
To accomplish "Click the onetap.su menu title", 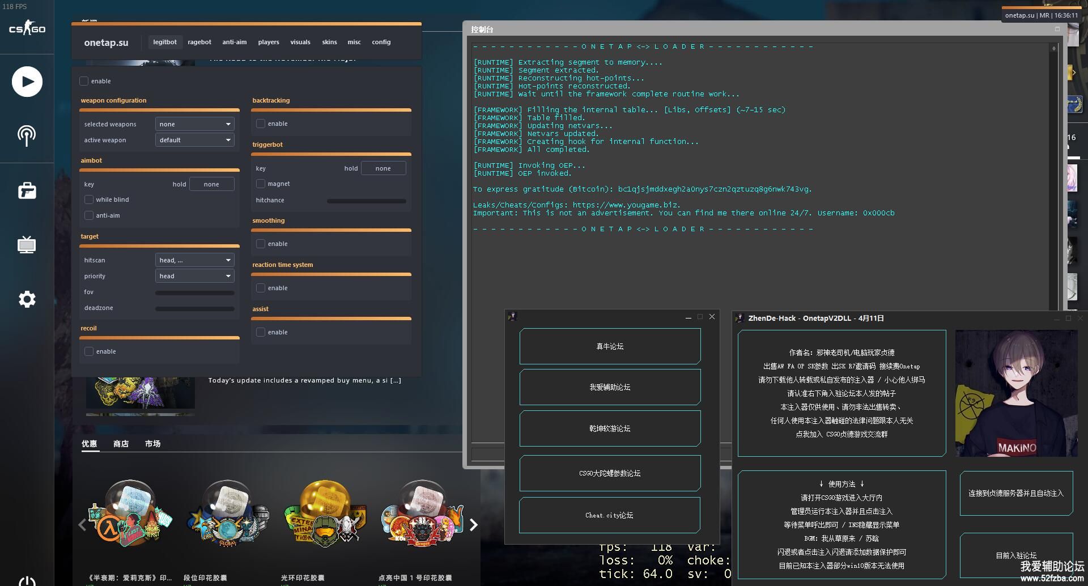I will coord(106,43).
